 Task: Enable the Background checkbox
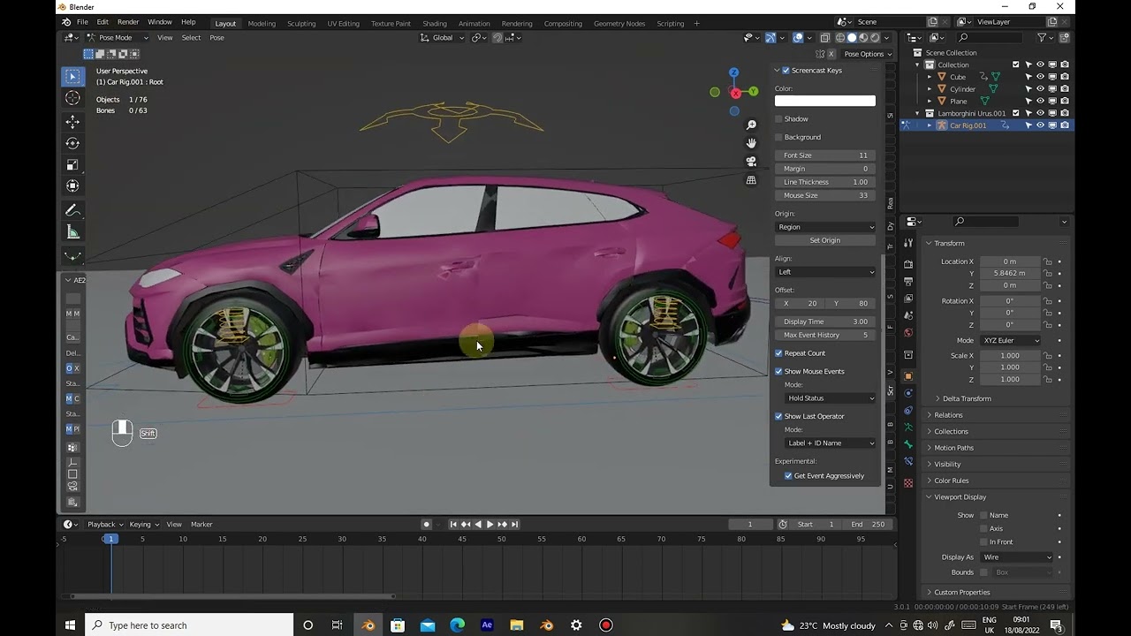coord(778,137)
